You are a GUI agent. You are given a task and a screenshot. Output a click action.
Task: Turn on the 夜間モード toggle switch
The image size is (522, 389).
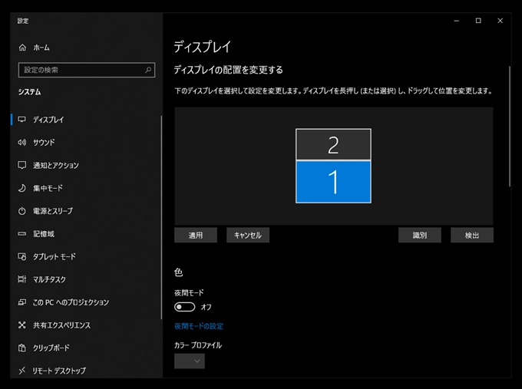click(x=185, y=307)
